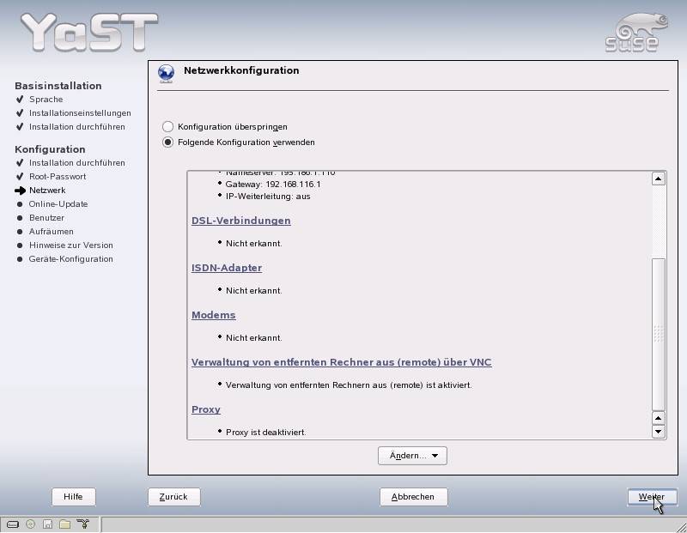The width and height of the screenshot is (687, 533).
Task: Click Hinweise zur Version step
Action: [71, 245]
